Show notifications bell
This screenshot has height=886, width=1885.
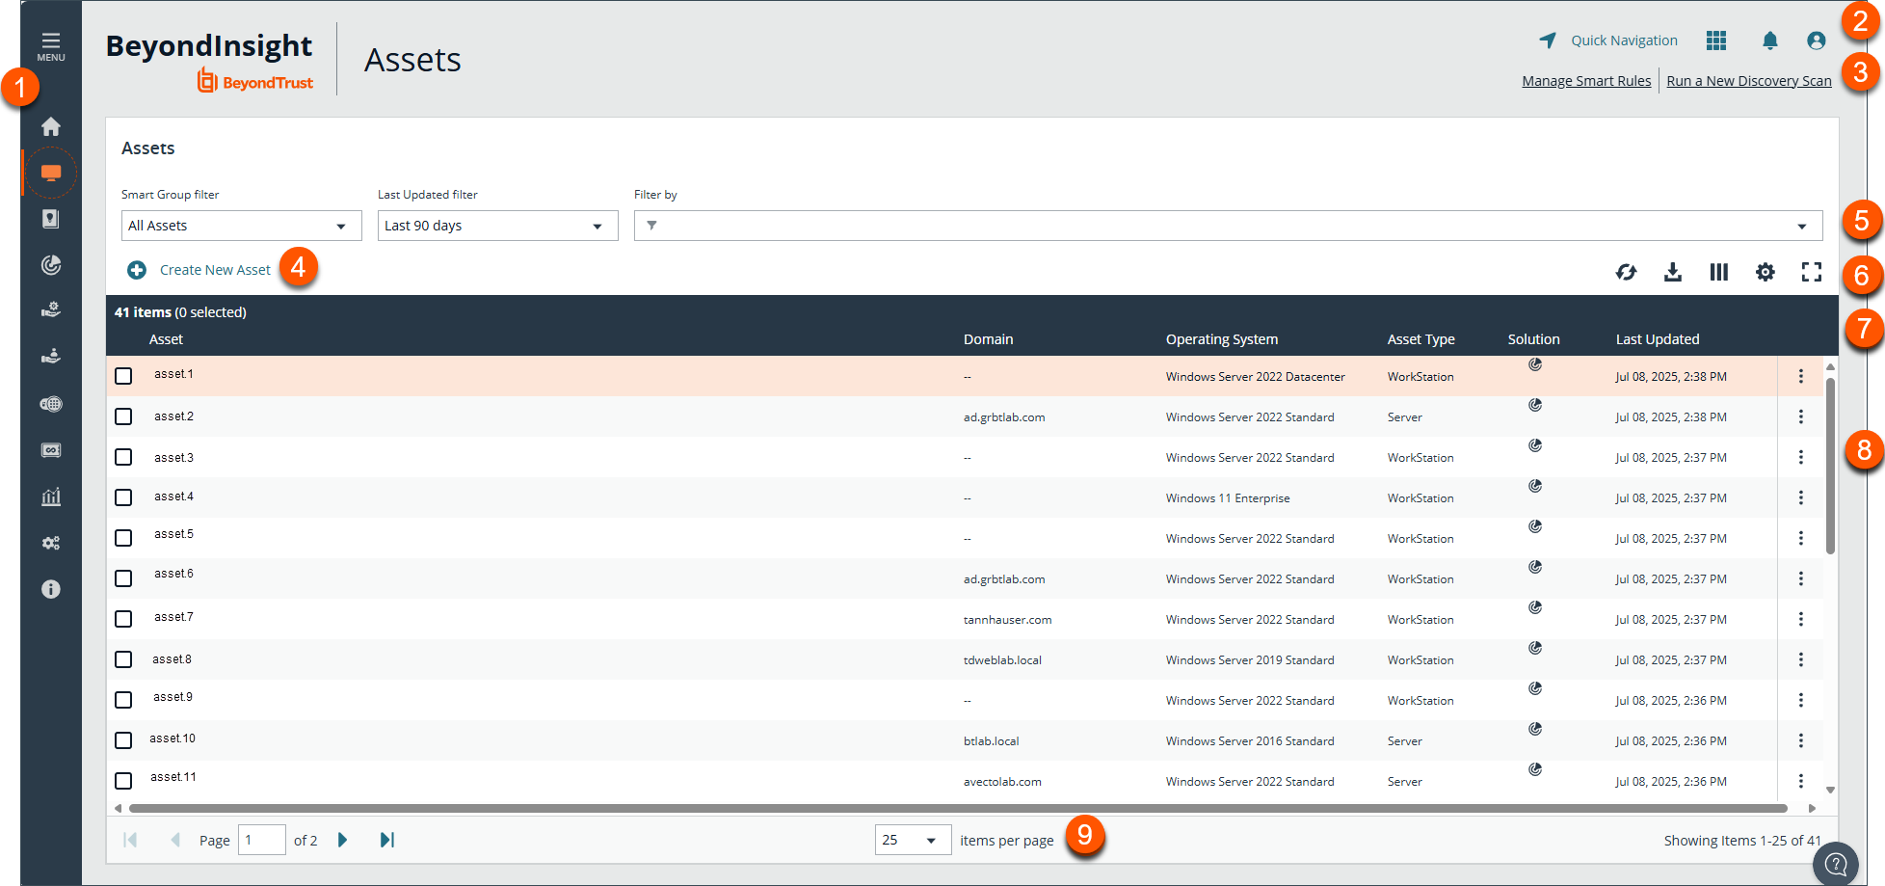click(1770, 40)
